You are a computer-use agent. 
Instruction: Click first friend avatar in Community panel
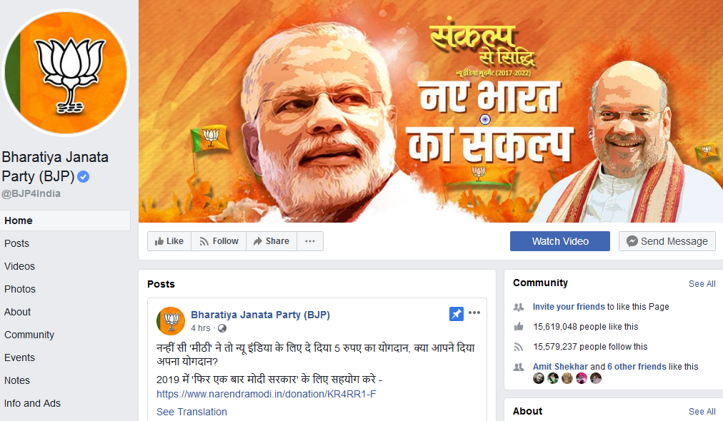(x=538, y=379)
